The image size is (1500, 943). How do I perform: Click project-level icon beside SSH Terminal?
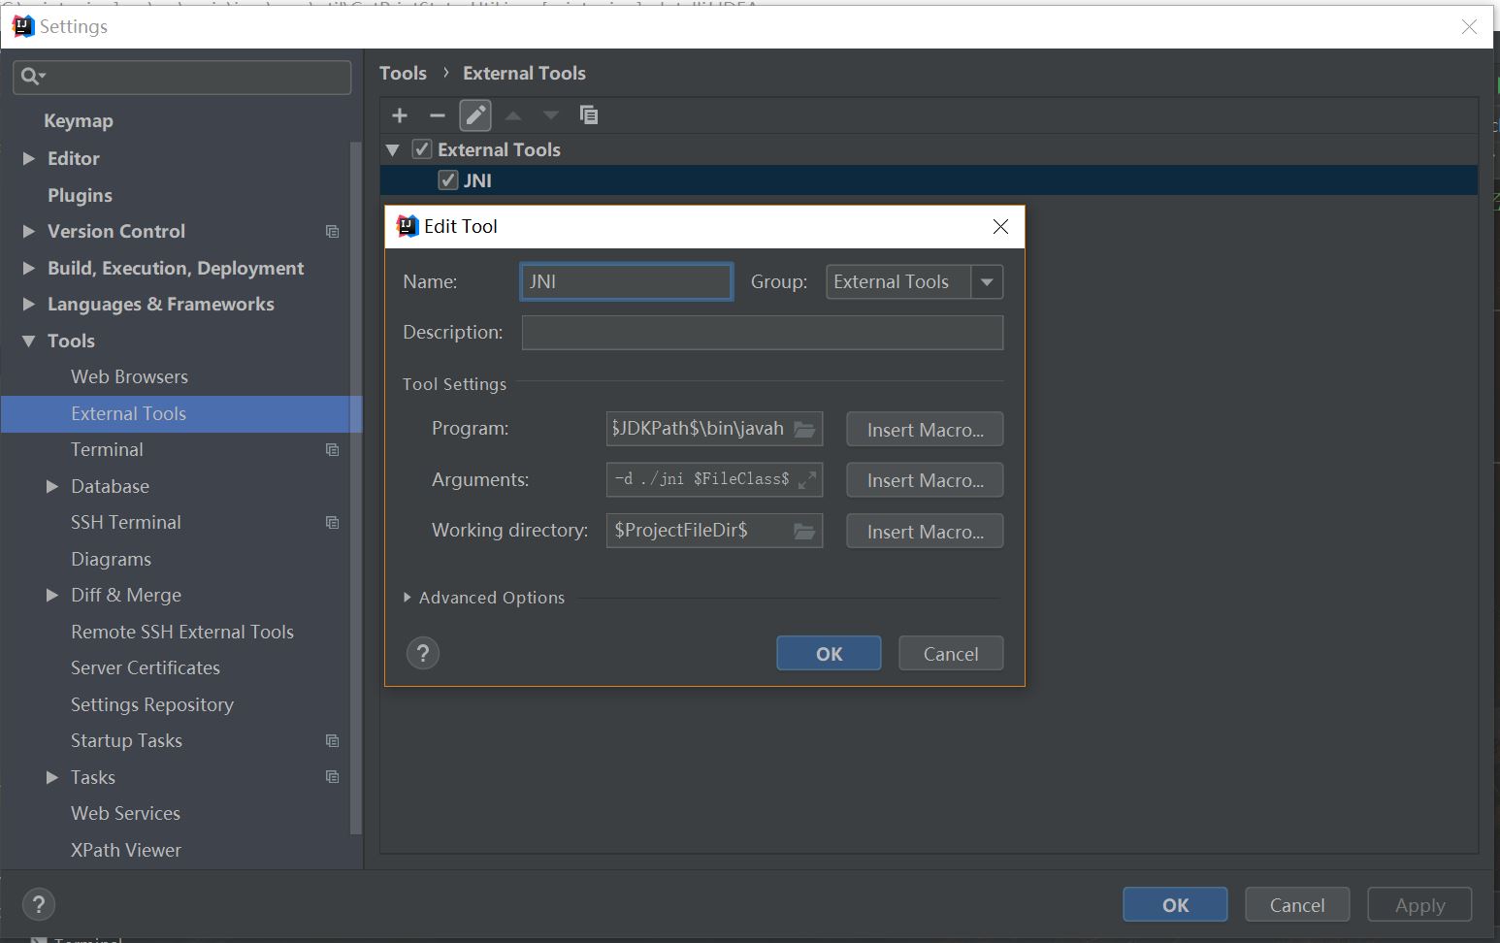tap(332, 522)
